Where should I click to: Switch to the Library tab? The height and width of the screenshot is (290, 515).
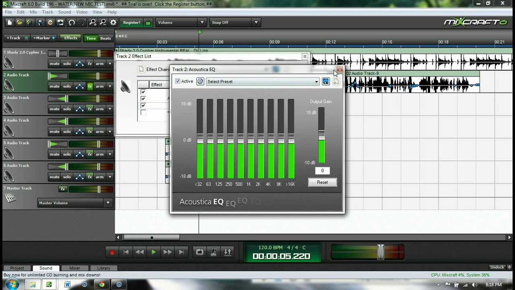click(x=103, y=268)
